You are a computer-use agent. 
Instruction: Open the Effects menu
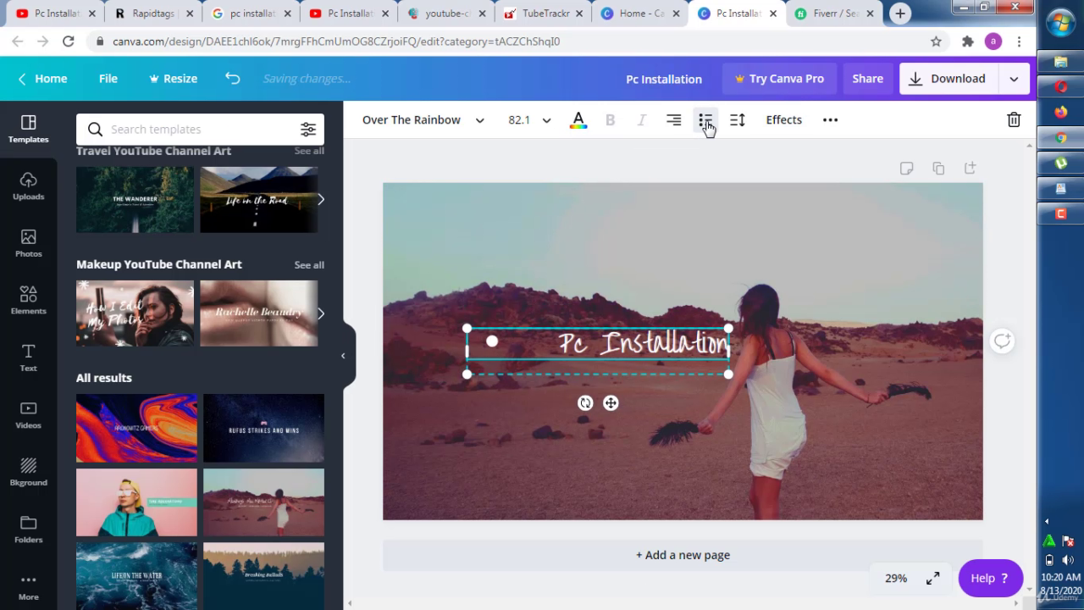[x=784, y=120]
